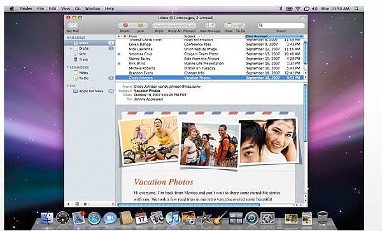Expand the Drafts mailbox triangle
Screen dimensions: 382x231
71,48
